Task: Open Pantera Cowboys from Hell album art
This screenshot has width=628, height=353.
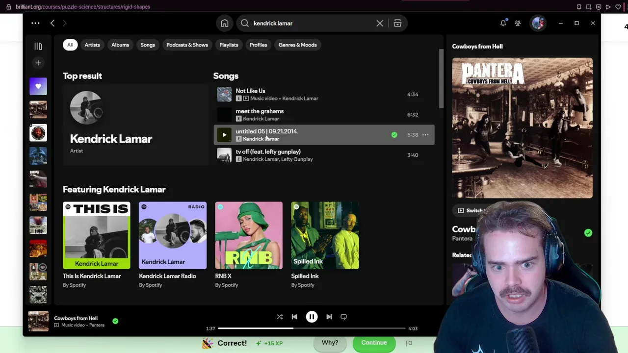Action: [522, 128]
